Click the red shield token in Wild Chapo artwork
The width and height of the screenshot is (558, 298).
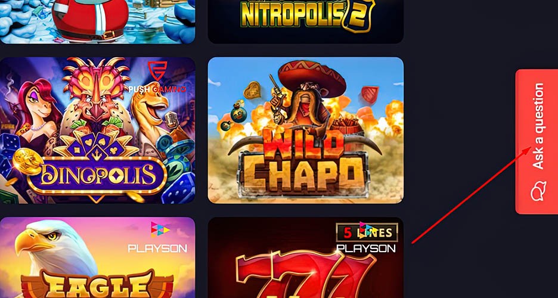click(370, 95)
